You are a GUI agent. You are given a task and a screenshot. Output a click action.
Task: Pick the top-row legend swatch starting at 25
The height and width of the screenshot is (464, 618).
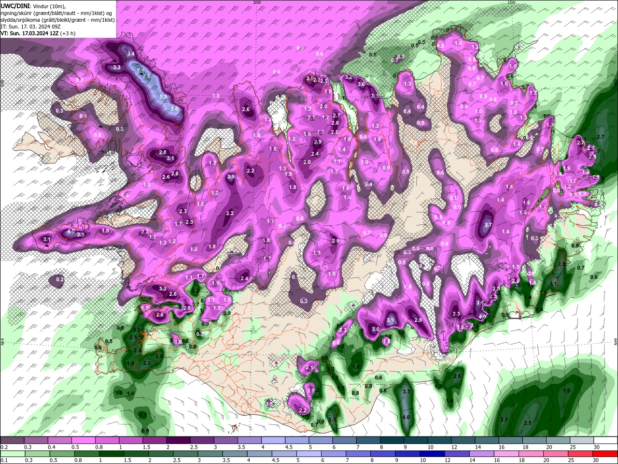581,440
